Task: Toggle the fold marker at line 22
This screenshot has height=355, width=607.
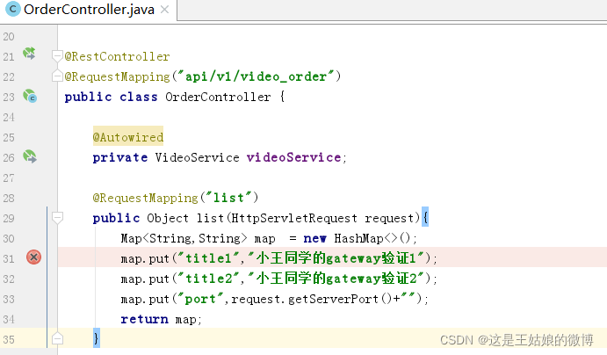Action: click(57, 76)
